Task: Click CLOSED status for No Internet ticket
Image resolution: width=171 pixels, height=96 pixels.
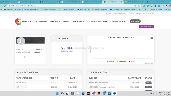Action: click(149, 83)
